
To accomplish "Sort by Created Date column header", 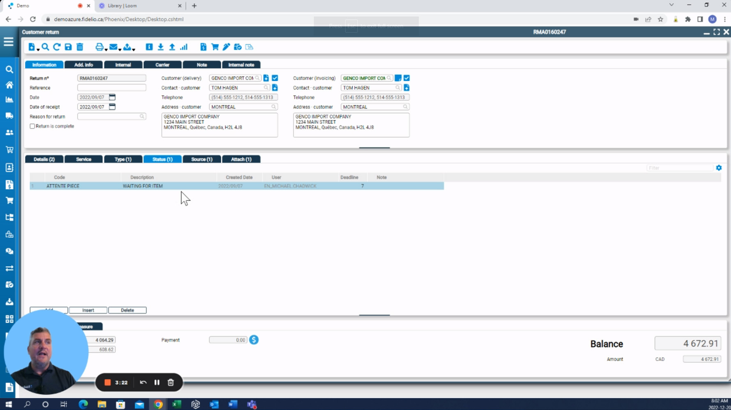I will coord(239,178).
